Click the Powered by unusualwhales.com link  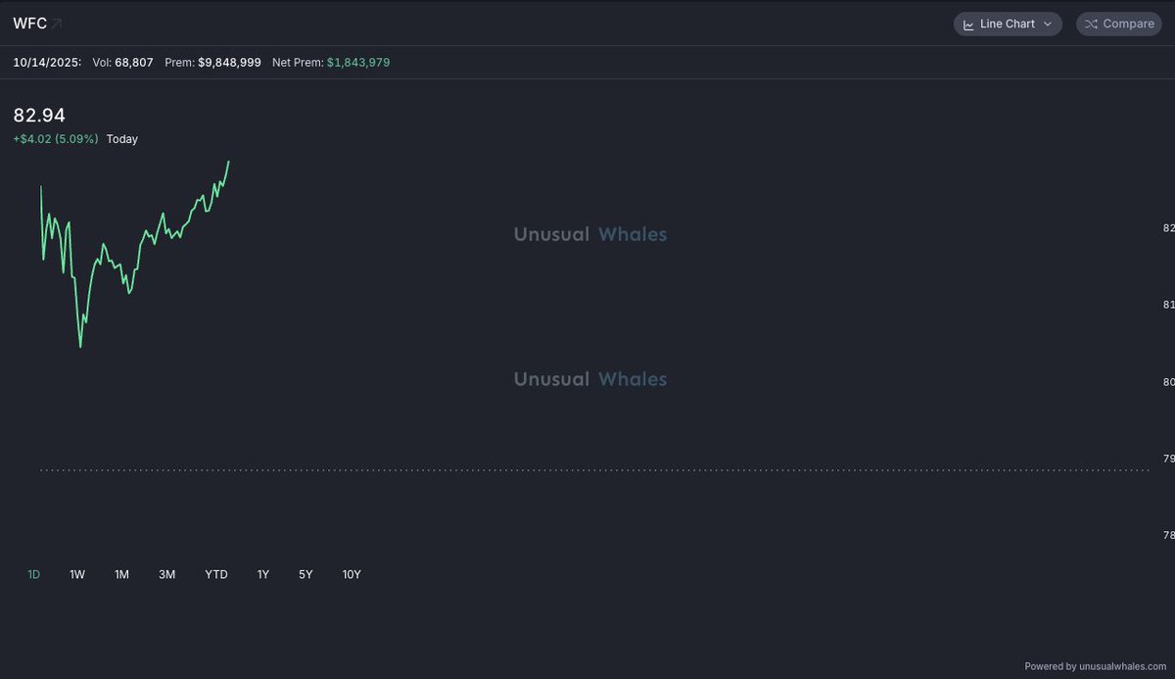pos(1096,666)
